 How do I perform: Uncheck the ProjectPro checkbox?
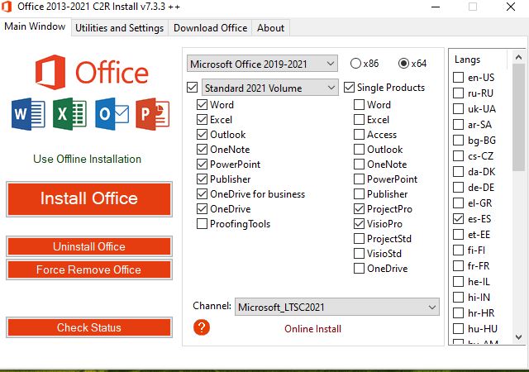(359, 208)
